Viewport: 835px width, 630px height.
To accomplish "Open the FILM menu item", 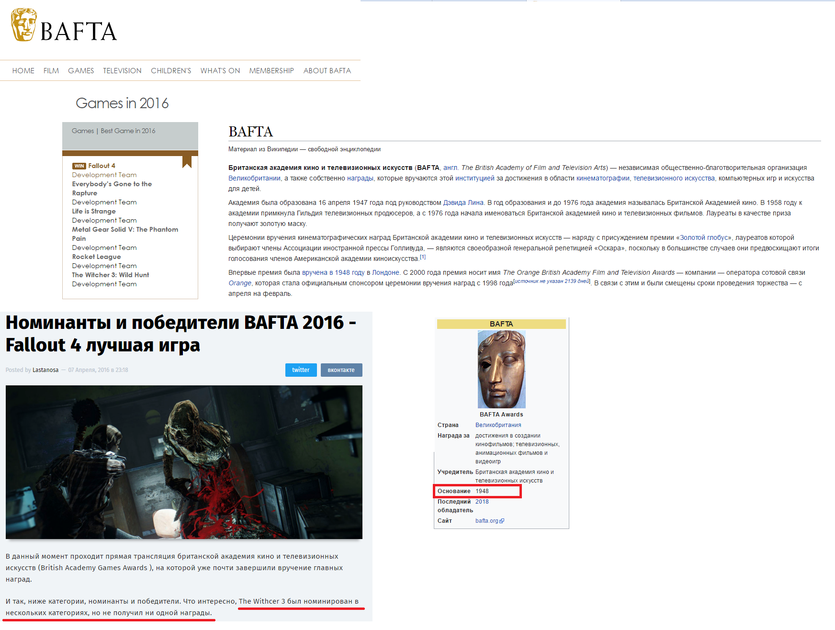I will (51, 71).
